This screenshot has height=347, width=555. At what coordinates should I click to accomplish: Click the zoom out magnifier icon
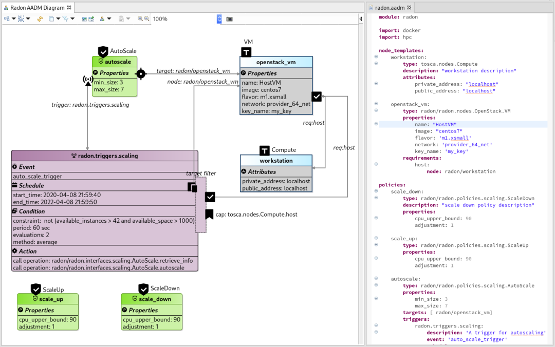[x=146, y=19]
